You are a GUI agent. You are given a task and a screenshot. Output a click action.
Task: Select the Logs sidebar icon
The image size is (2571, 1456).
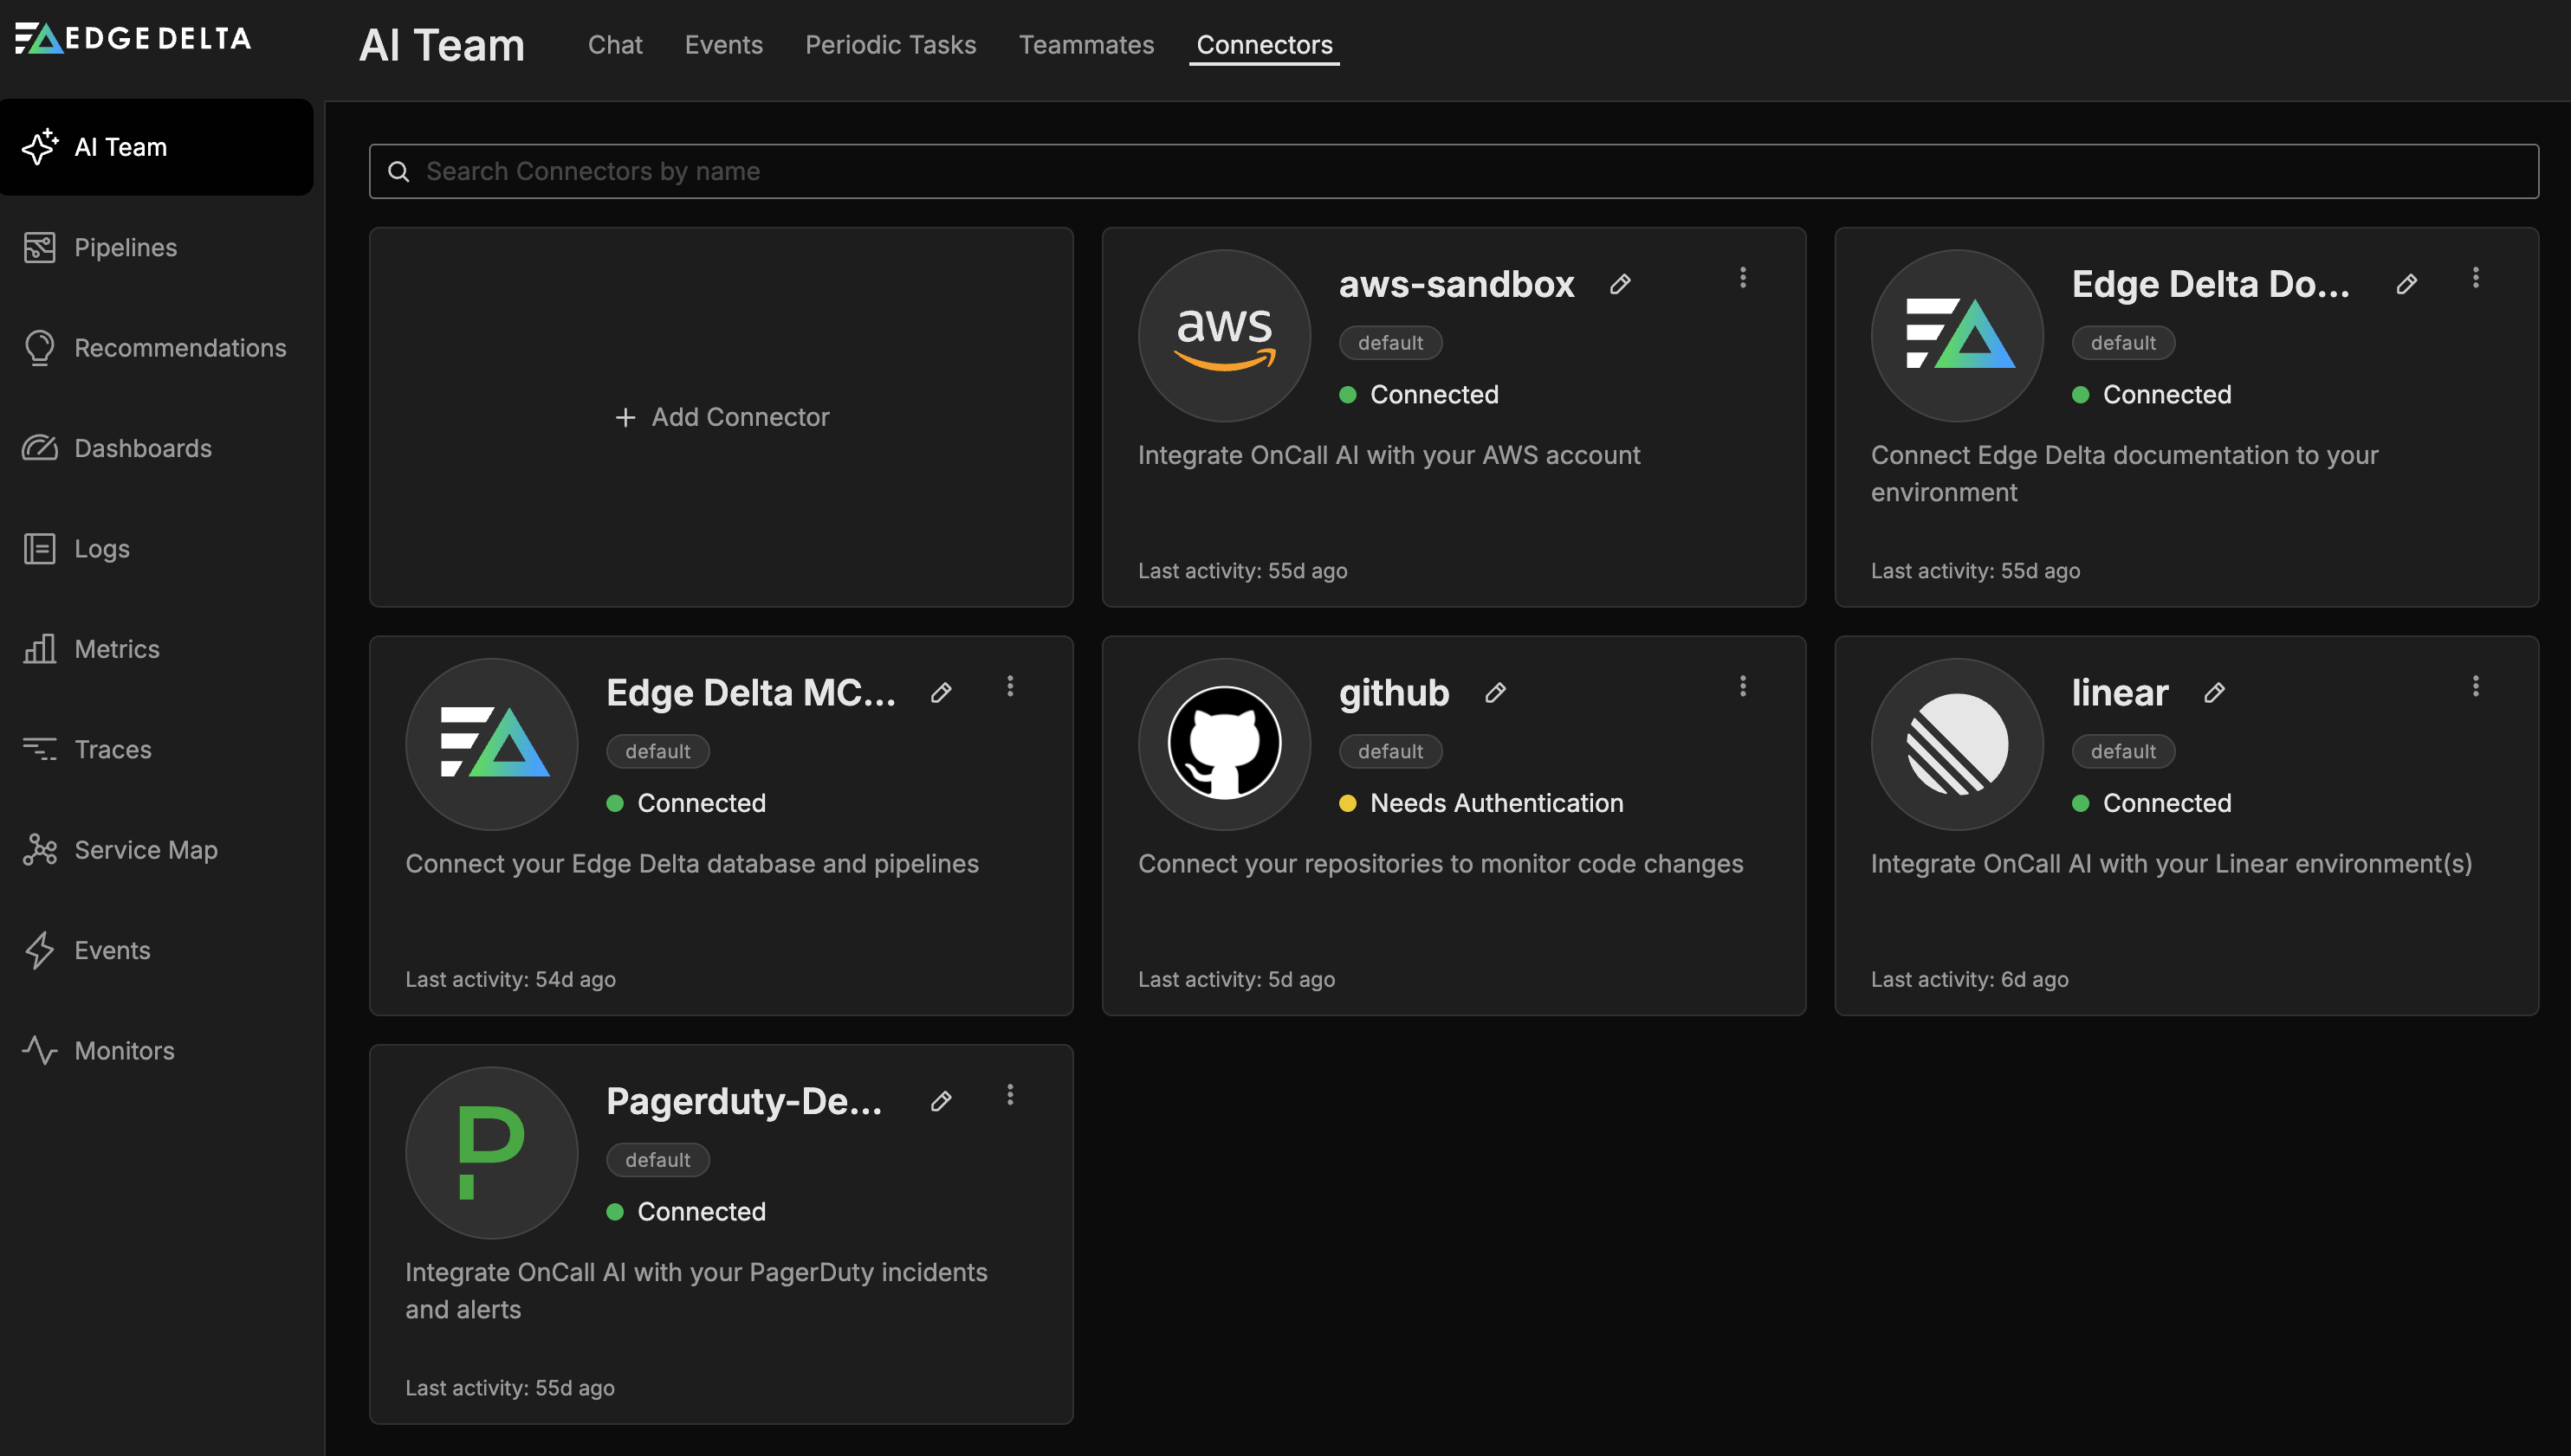click(x=40, y=548)
